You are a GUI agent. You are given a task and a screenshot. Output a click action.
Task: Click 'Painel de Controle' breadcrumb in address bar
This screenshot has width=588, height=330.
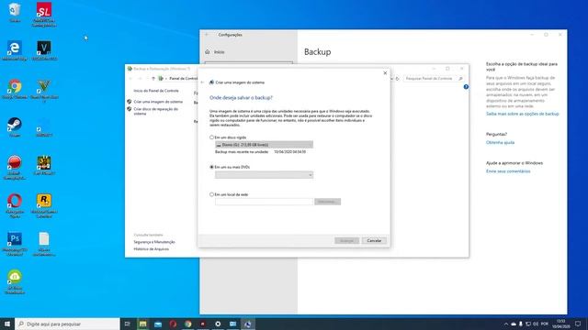183,79
